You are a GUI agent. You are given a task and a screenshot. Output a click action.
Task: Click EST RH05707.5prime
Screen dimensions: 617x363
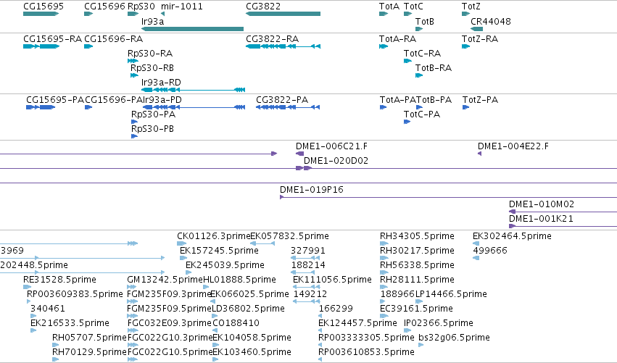coord(56,346)
